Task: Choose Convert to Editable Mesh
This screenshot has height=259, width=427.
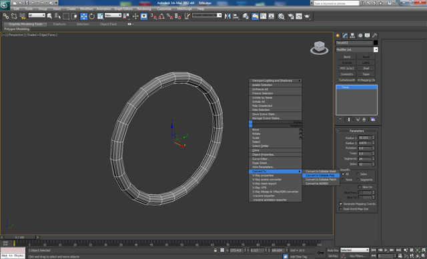Action: click(x=321, y=172)
